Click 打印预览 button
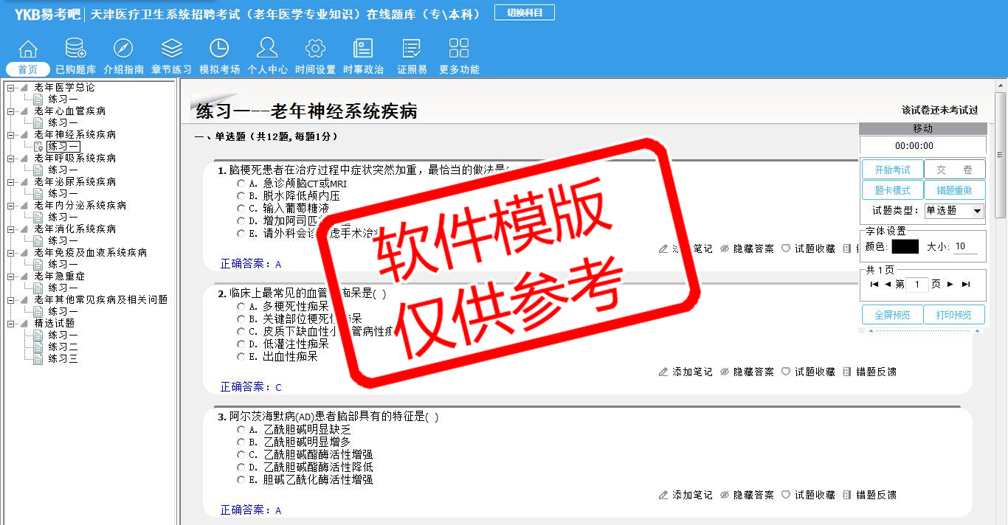The image size is (1008, 525). [x=954, y=315]
